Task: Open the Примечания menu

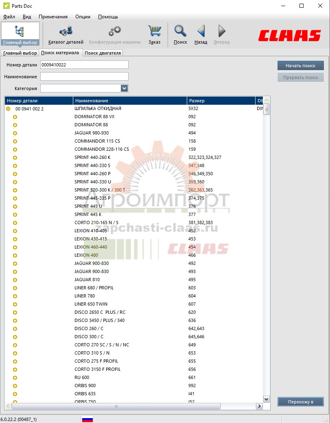Action: pos(53,17)
